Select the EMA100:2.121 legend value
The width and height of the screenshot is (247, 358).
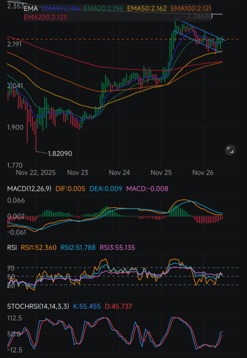point(191,9)
